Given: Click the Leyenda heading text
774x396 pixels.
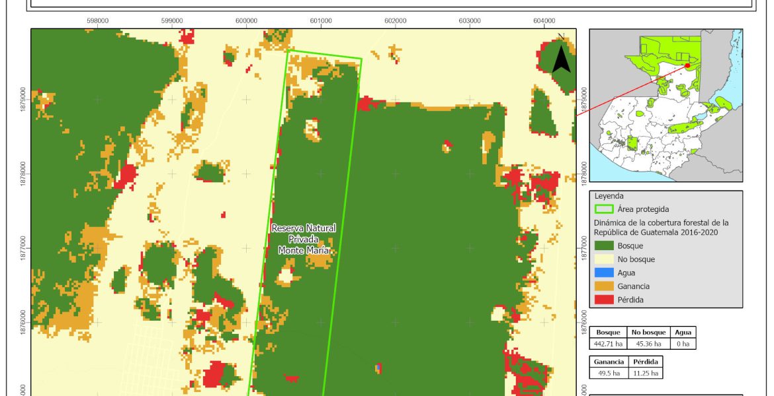Looking at the screenshot, I should pyautogui.click(x=609, y=196).
